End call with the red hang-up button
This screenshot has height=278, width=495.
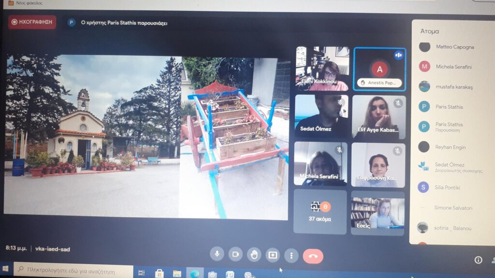(313, 256)
